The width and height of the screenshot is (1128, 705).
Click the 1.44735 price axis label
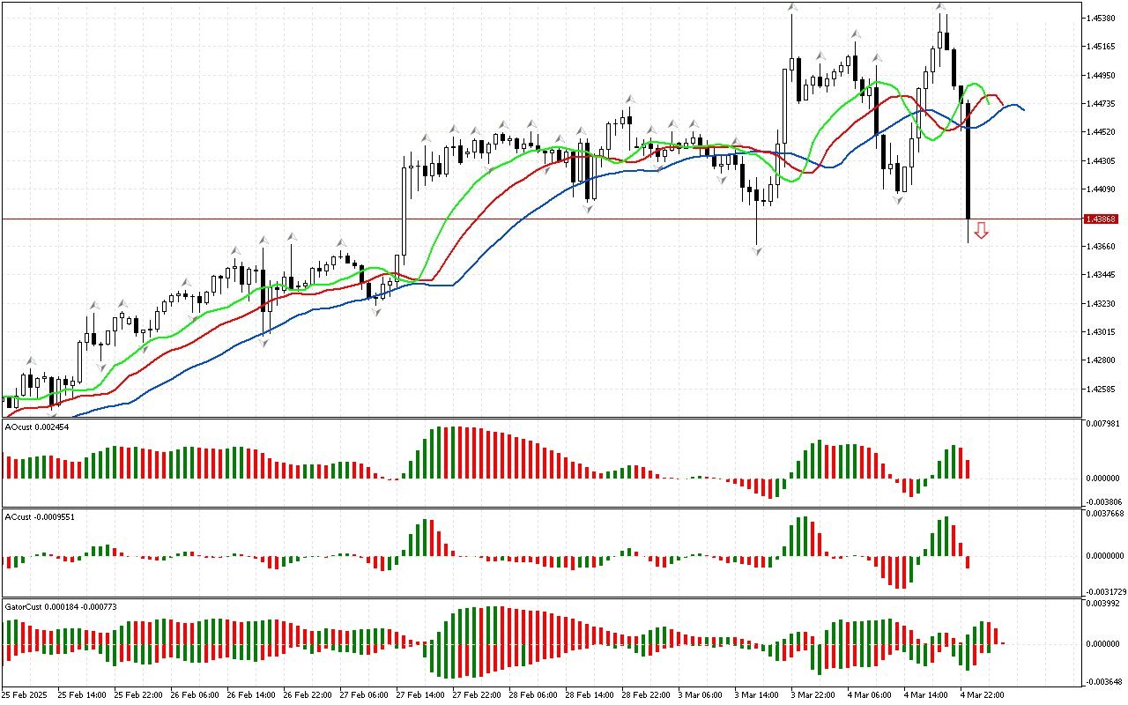tap(1102, 104)
